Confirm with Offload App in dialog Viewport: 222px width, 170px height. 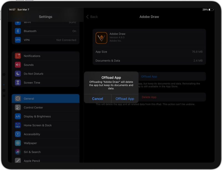(125, 99)
